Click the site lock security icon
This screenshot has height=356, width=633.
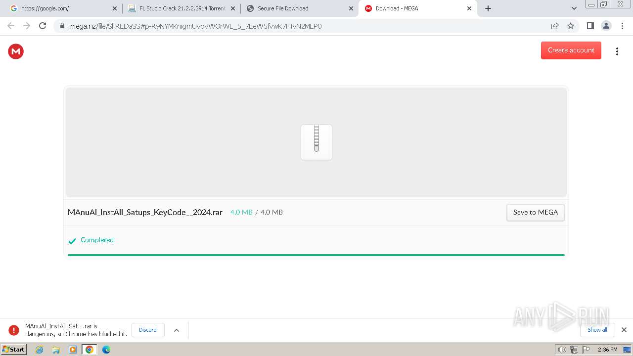coord(62,26)
